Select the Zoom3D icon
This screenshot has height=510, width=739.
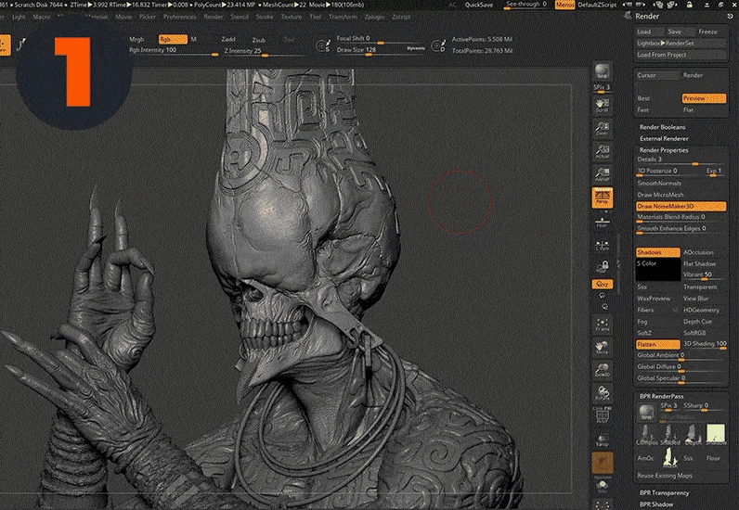(602, 370)
